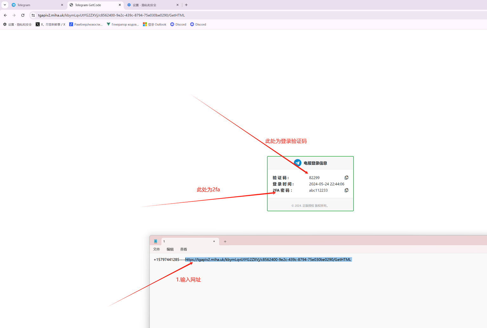Open the X 尽是新鲜事 bookmark
487x328 pixels.
[50, 24]
